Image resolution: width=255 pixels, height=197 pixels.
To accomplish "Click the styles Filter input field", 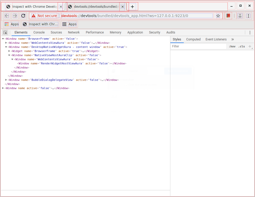I will click(198, 46).
